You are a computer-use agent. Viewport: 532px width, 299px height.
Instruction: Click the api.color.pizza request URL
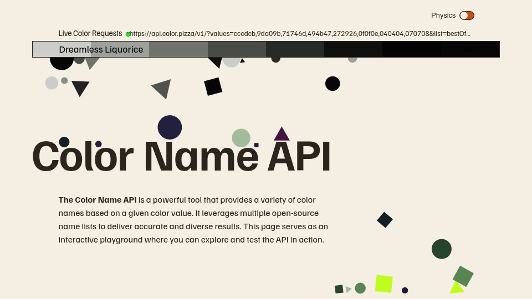(300, 34)
